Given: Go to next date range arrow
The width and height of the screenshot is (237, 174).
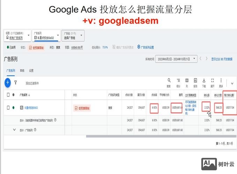Looking at the screenshot, I should pyautogui.click(x=207, y=58).
